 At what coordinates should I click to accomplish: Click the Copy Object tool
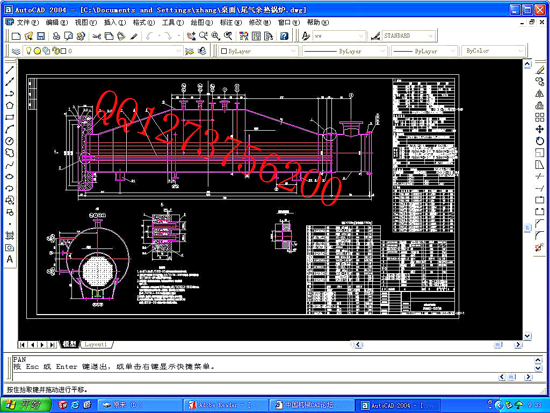pyautogui.click(x=540, y=82)
